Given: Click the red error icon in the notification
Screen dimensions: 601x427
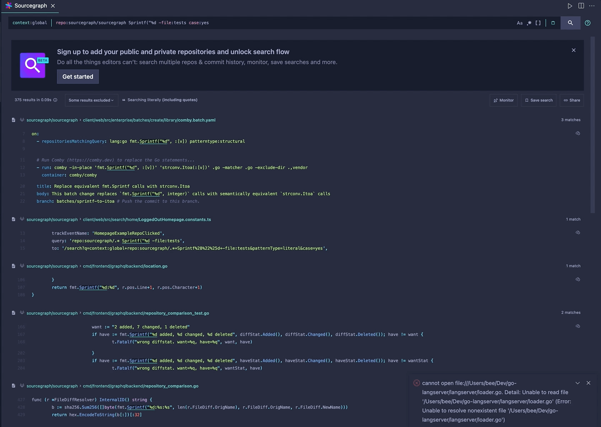Looking at the screenshot, I should pos(416,383).
